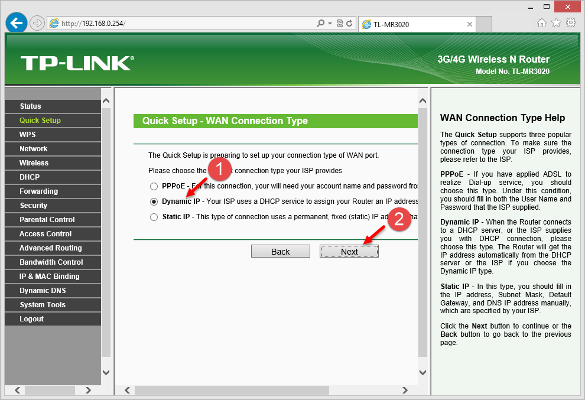Click the main content scroll up arrow
The height and width of the screenshot is (400, 585).
coord(422,101)
